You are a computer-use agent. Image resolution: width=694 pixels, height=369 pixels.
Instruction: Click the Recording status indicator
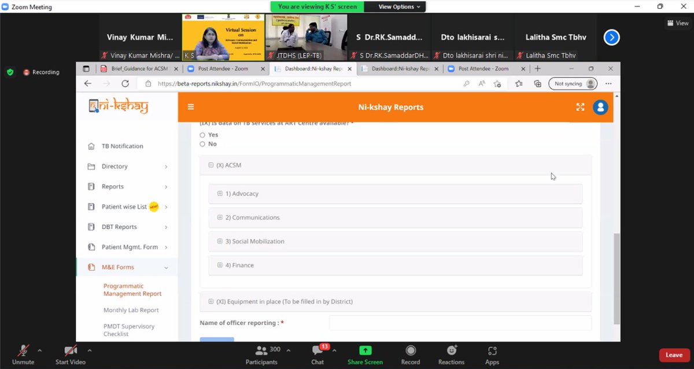pyautogui.click(x=42, y=72)
